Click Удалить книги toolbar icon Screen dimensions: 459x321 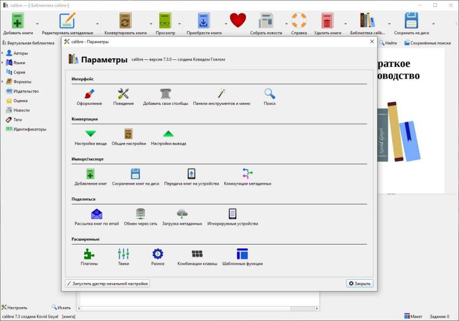pyautogui.click(x=328, y=24)
